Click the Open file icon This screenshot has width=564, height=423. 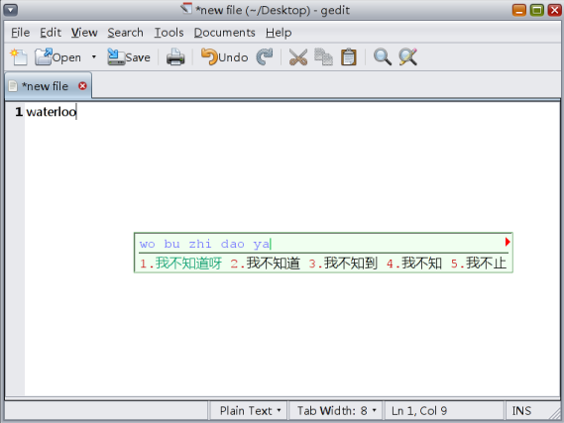tap(44, 57)
